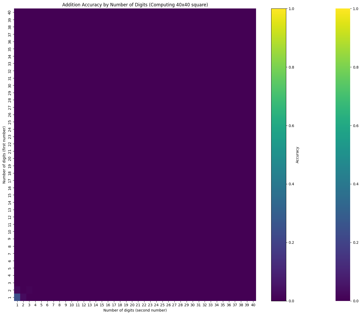Click the "0.6" tick on the Accuracy colorbar
This screenshot has height=315, width=361.
[x=291, y=126]
